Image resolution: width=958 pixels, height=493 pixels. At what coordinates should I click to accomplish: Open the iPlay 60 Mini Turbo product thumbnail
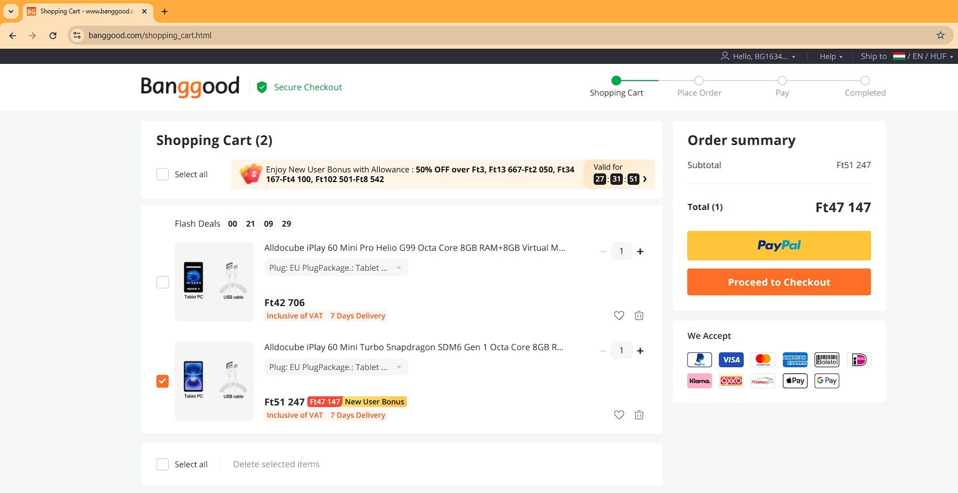[x=214, y=381]
